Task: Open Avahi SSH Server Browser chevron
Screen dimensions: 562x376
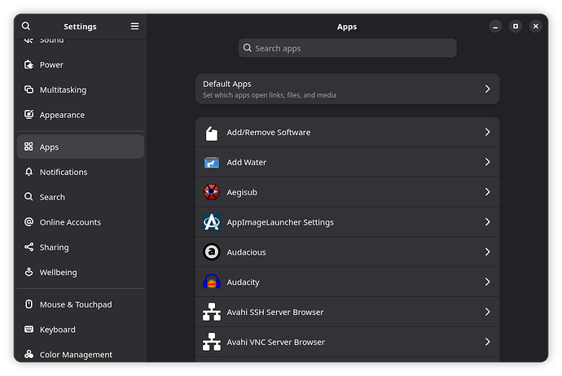Action: [x=487, y=312]
